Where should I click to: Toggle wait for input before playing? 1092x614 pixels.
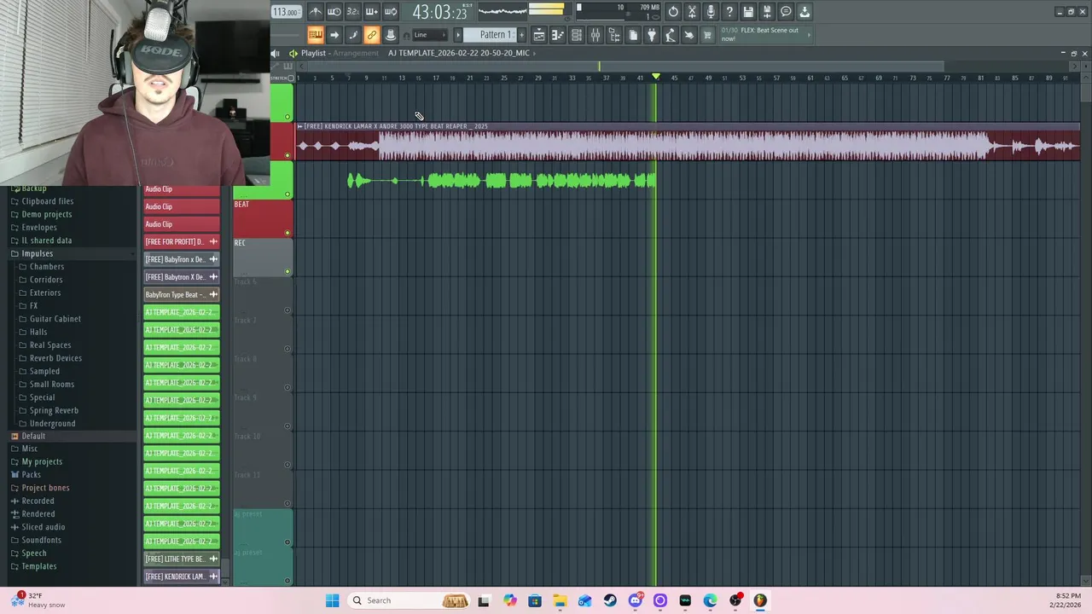334,11
